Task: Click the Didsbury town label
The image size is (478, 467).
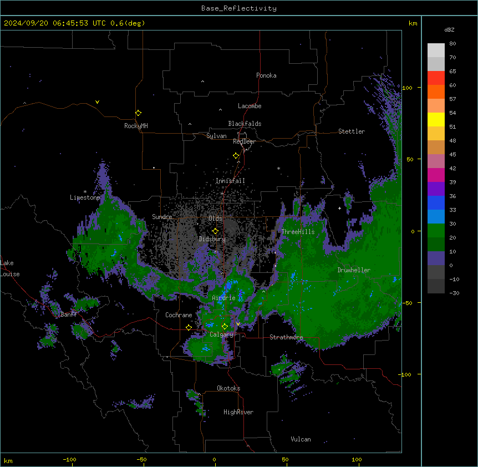Action: (212, 239)
